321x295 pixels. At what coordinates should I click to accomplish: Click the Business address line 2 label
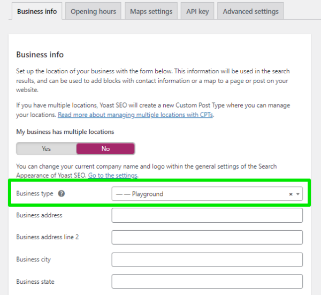coord(48,237)
